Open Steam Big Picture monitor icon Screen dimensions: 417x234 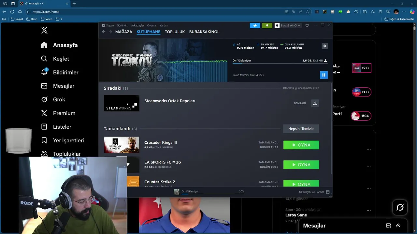pos(307,25)
